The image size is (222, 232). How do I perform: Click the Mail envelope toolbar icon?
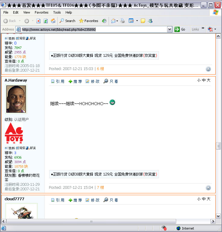113,21
